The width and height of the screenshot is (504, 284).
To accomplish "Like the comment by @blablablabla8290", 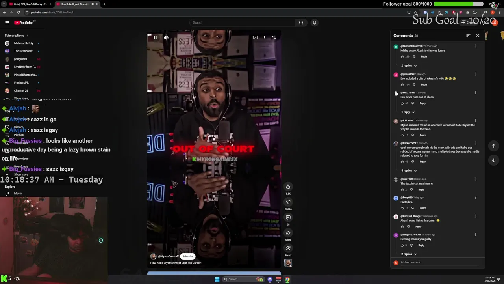I will [x=402, y=56].
